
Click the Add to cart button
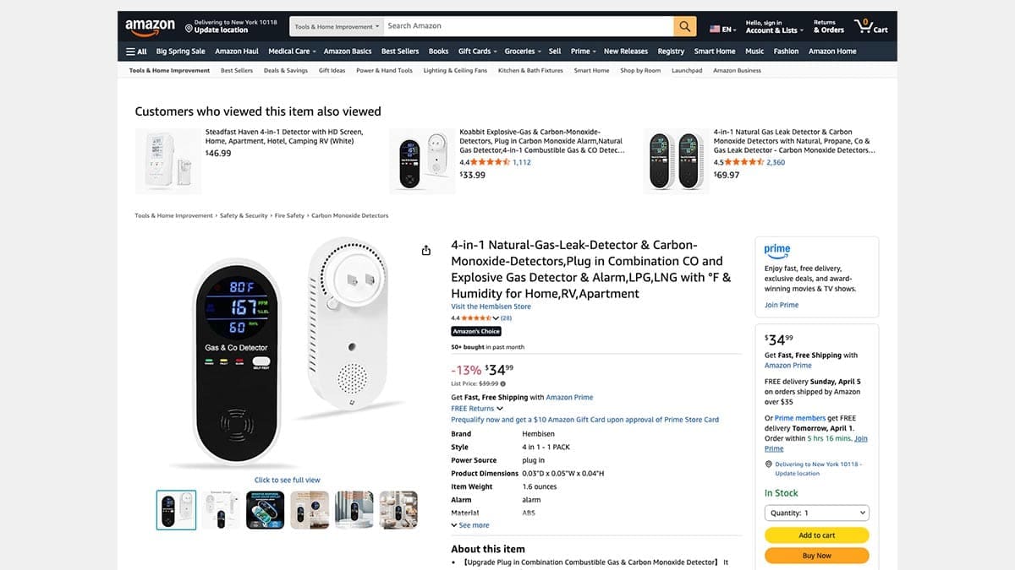816,535
